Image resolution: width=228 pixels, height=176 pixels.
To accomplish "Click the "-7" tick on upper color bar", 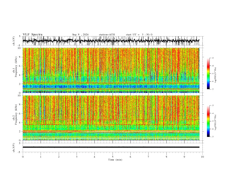I will (x=212, y=89).
